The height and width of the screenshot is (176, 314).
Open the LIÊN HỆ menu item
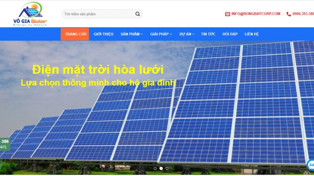pyautogui.click(x=251, y=34)
